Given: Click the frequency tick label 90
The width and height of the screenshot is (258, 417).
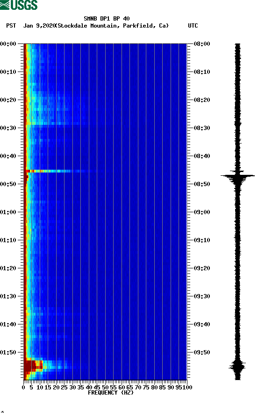Looking at the screenshot, I should click(171, 388).
